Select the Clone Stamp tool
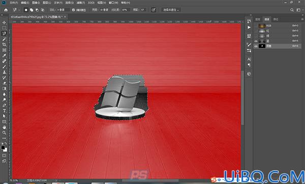Viewport: 305px width, 184px height. [x=4, y=72]
